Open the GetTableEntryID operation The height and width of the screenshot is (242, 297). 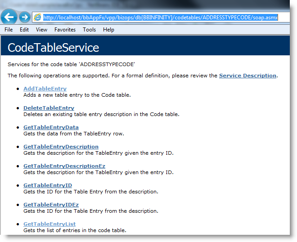pos(48,185)
